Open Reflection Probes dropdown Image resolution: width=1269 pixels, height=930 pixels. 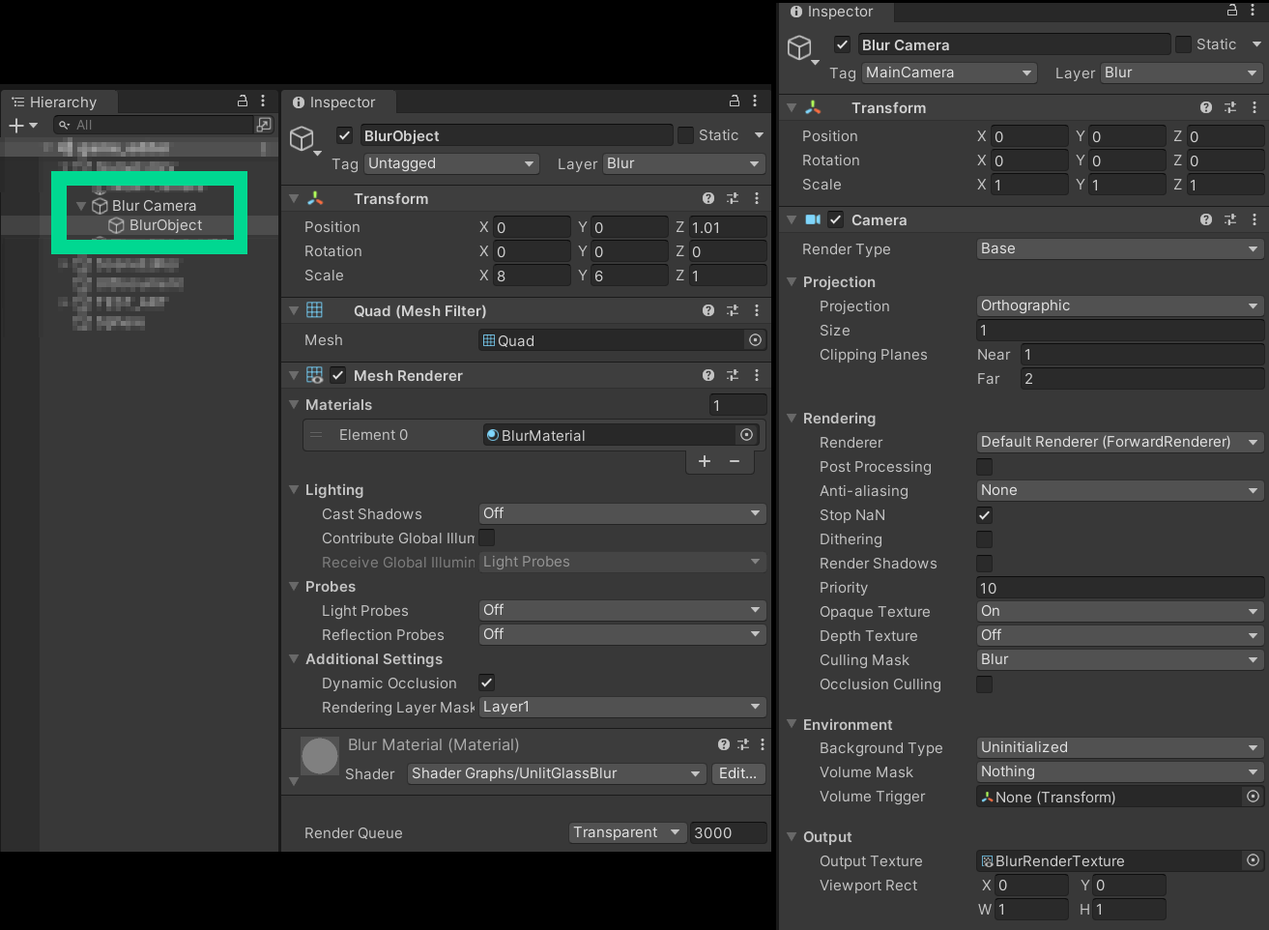(622, 634)
